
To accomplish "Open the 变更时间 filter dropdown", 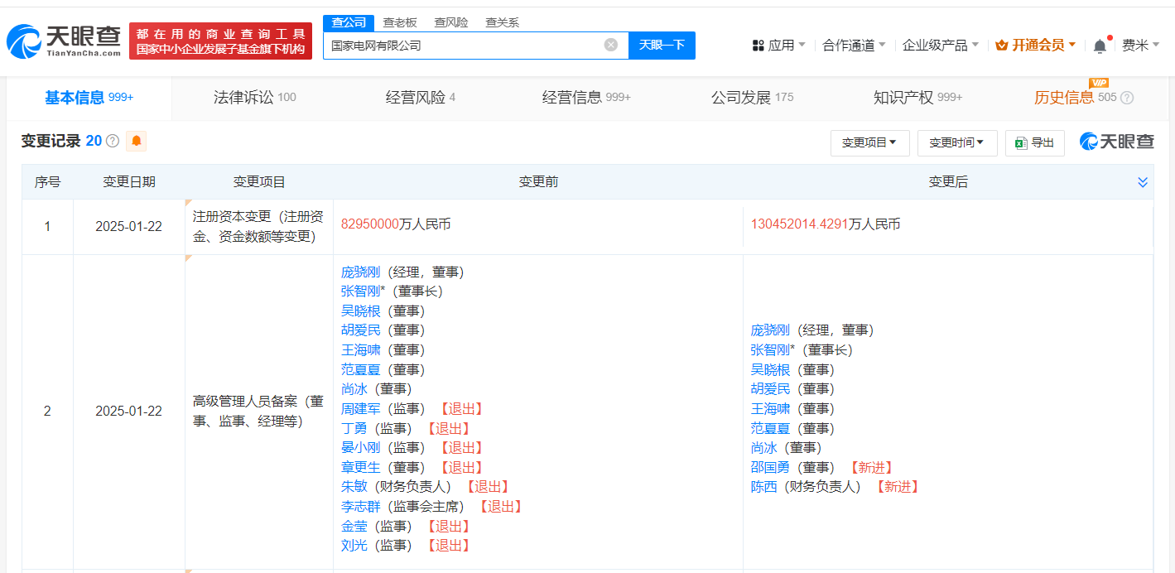I will pos(956,142).
